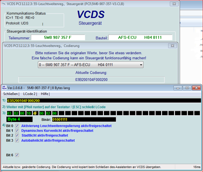Maximize the LCode assistant window
Image resolution: width=203 pixels, height=172 pixels.
coord(187,88)
